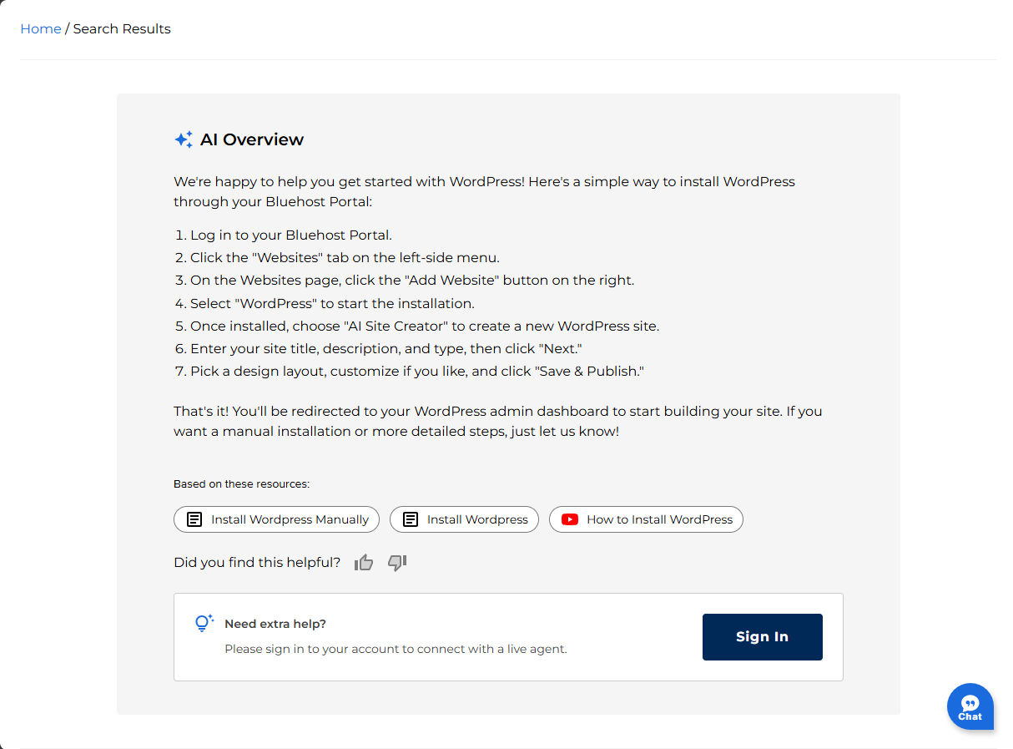Click the Search Results breadcrumb label
The width and height of the screenshot is (1013, 749).
coord(122,28)
